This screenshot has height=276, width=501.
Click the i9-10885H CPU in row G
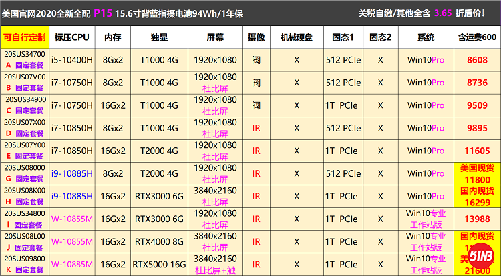pyautogui.click(x=72, y=173)
